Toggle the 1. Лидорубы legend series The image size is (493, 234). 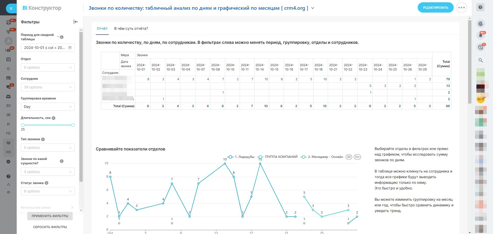click(x=241, y=157)
